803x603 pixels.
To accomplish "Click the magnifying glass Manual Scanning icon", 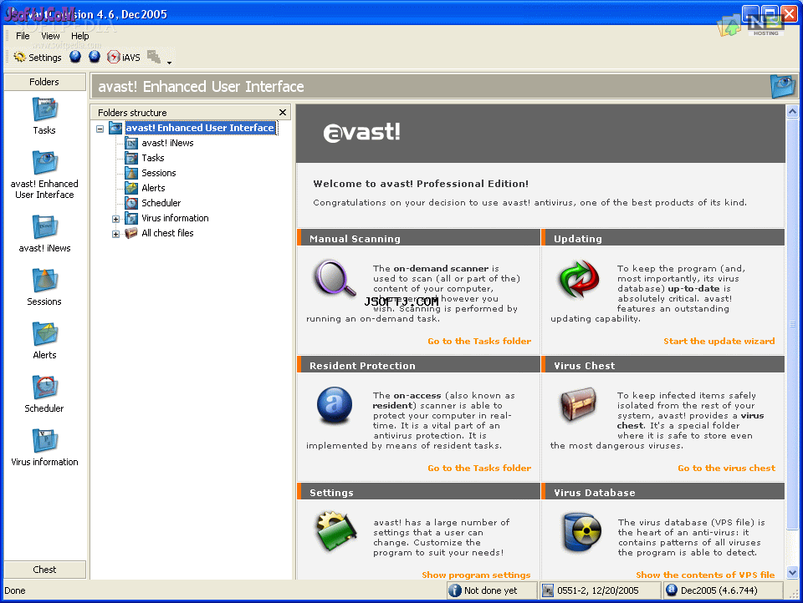I will point(335,278).
